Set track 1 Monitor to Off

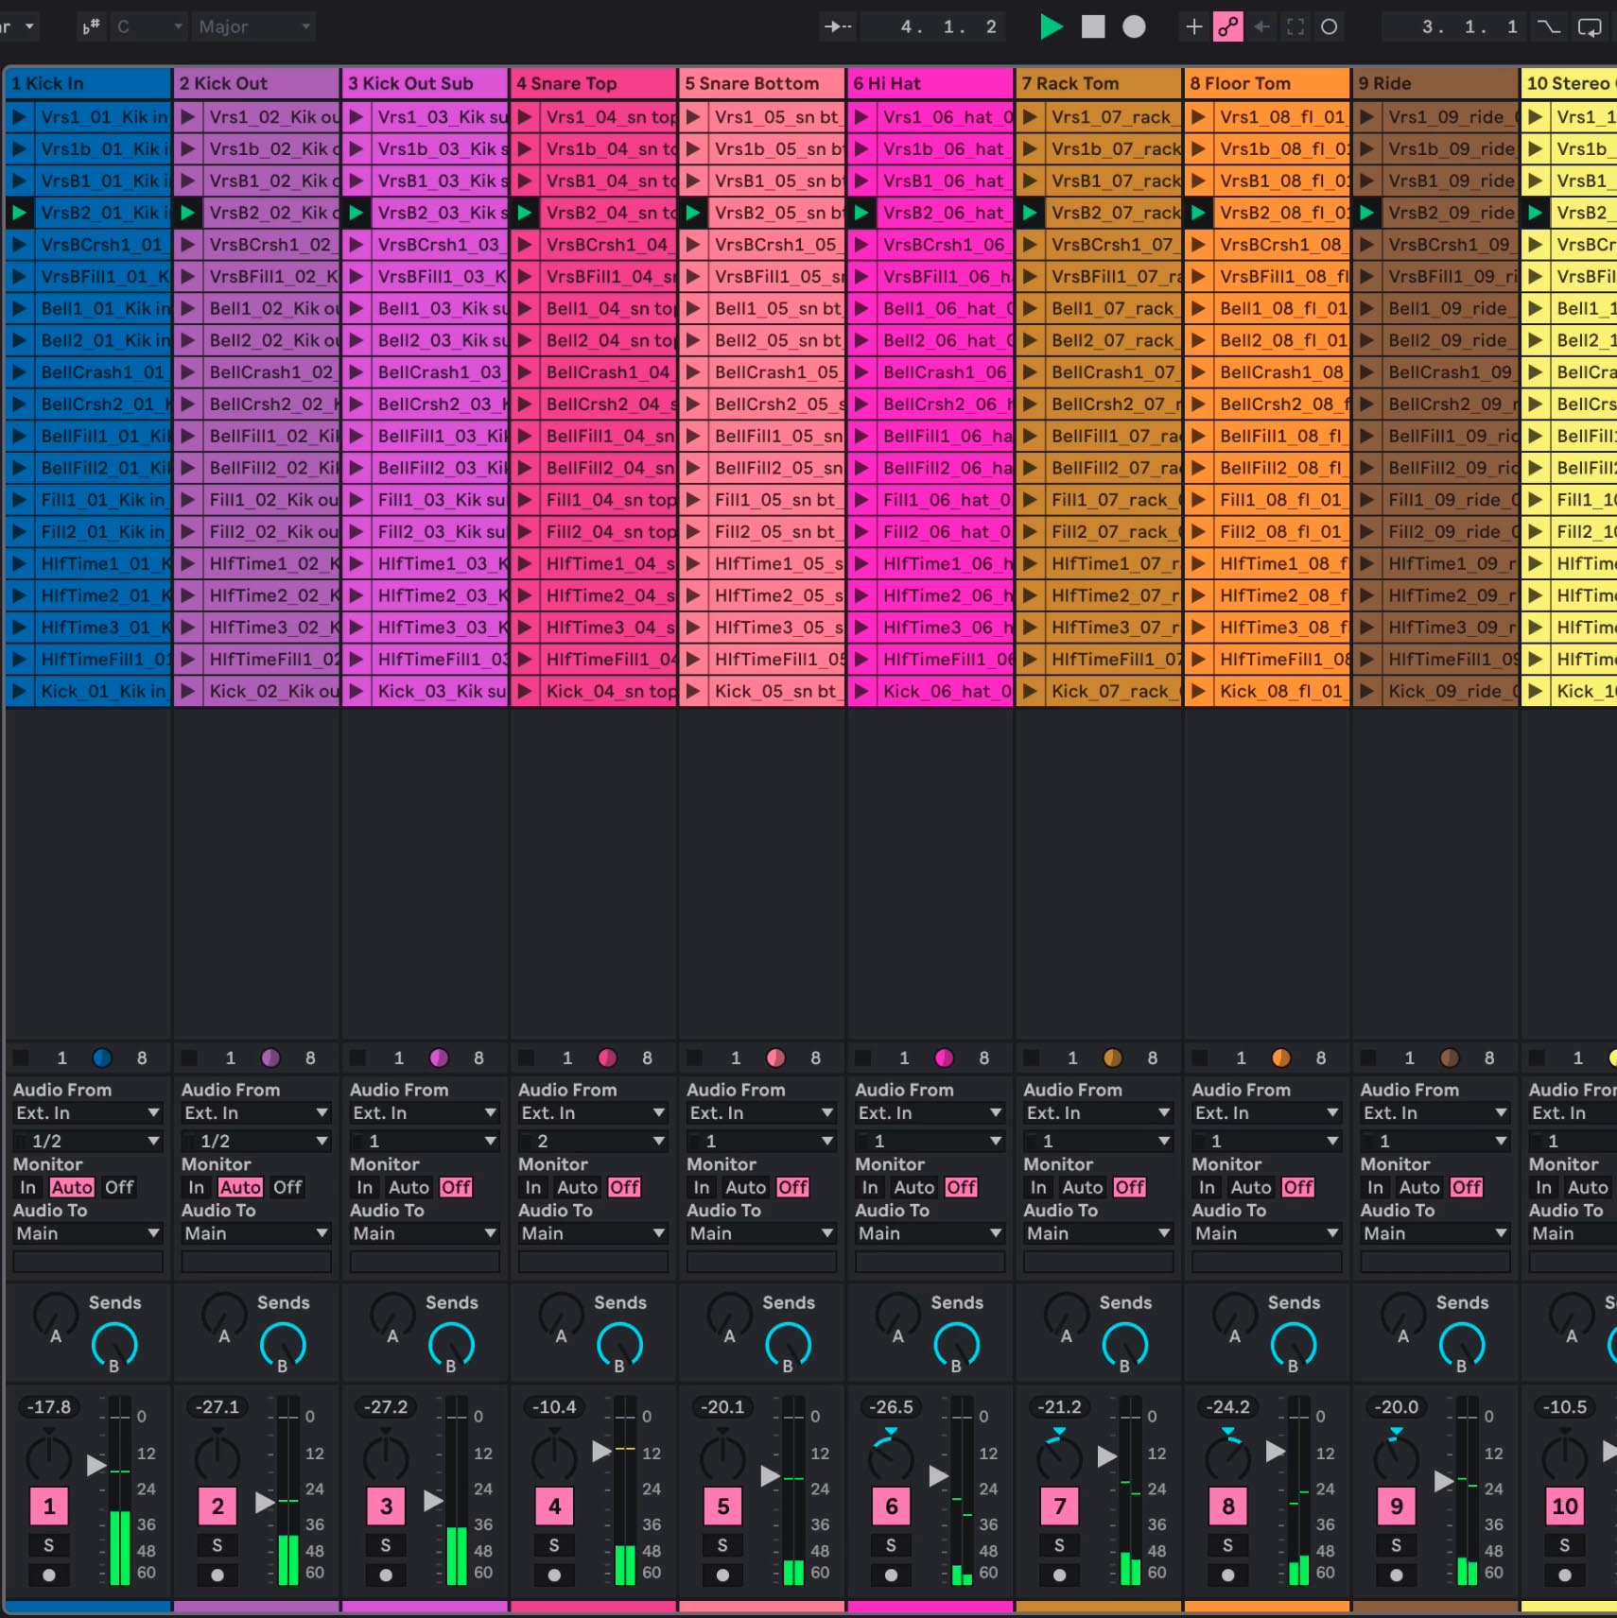pyautogui.click(x=119, y=1188)
